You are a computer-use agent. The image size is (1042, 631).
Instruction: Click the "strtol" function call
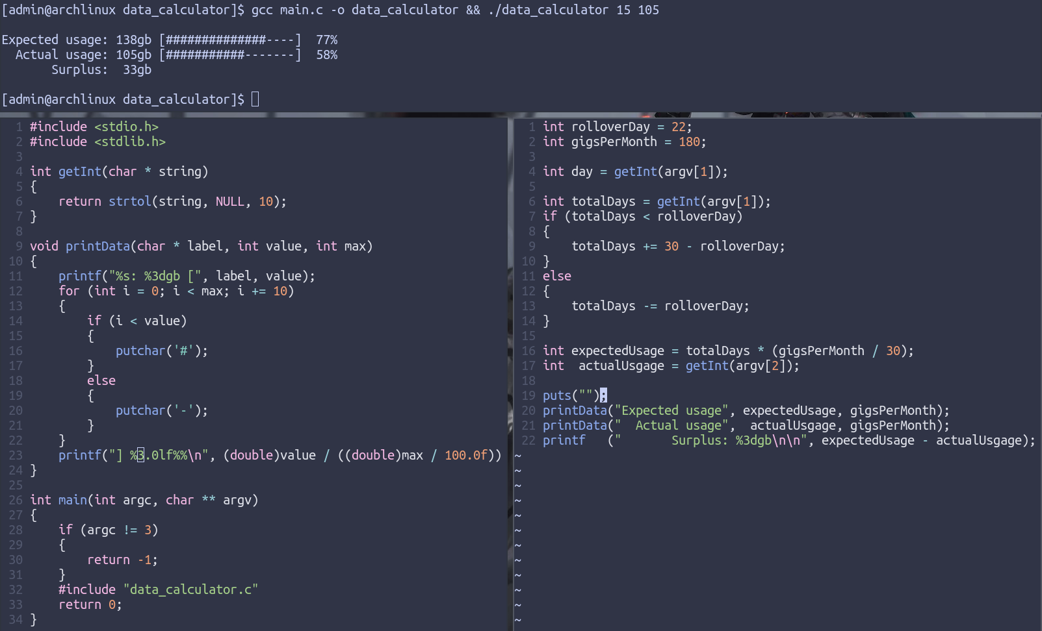130,201
